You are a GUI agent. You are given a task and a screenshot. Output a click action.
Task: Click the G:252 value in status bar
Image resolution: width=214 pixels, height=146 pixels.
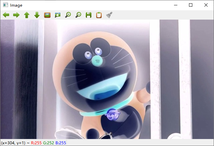point(48,143)
